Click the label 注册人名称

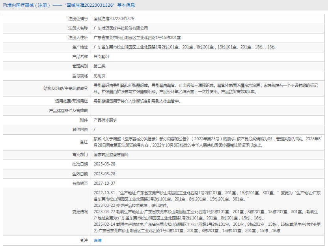[78, 28]
